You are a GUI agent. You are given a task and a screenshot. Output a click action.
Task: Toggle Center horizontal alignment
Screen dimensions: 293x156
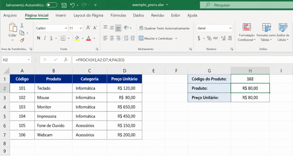pyautogui.click(x=112, y=38)
